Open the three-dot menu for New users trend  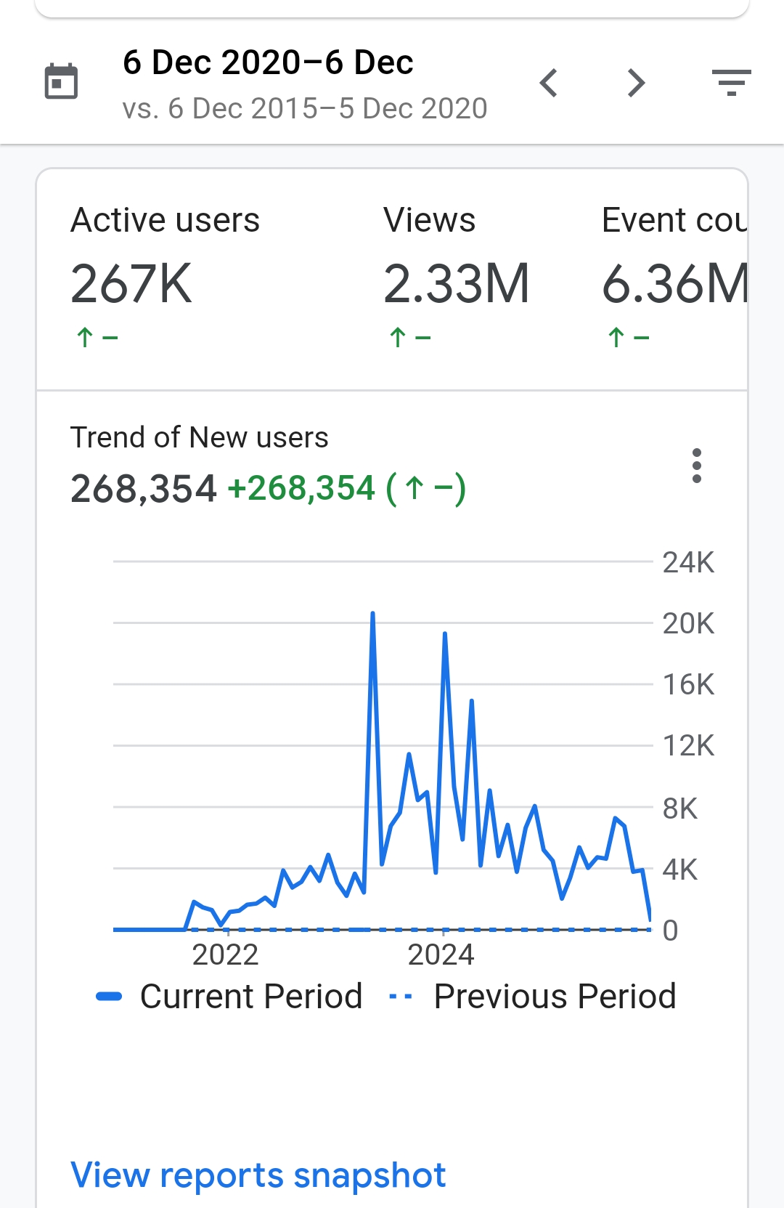point(697,466)
